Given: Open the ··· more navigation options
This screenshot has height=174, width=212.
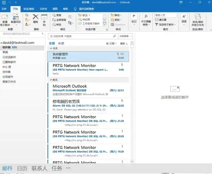Looking at the screenshot, I should point(68,168).
